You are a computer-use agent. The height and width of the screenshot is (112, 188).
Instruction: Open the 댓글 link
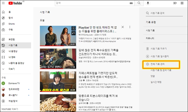[153, 76]
